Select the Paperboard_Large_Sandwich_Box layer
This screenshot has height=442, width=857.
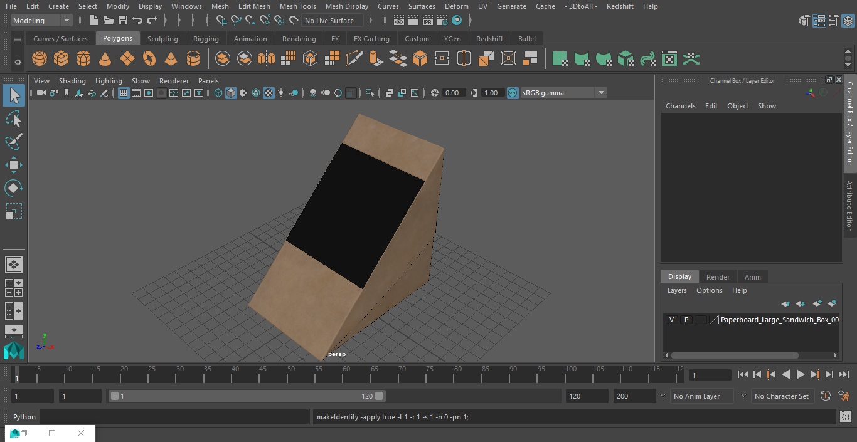click(x=779, y=320)
